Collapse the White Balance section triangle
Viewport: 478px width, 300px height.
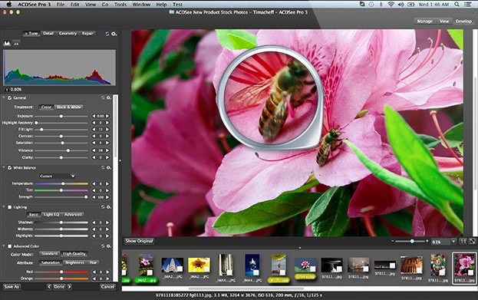point(4,168)
